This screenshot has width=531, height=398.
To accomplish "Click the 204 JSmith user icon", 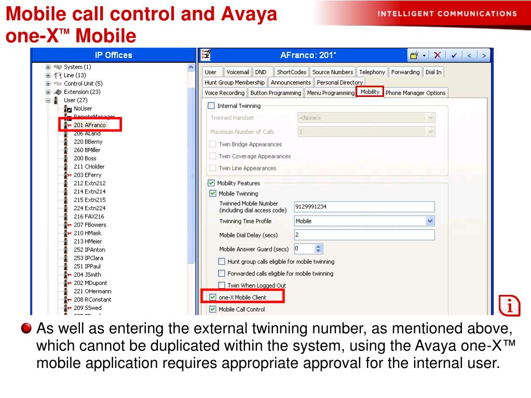I will [67, 275].
